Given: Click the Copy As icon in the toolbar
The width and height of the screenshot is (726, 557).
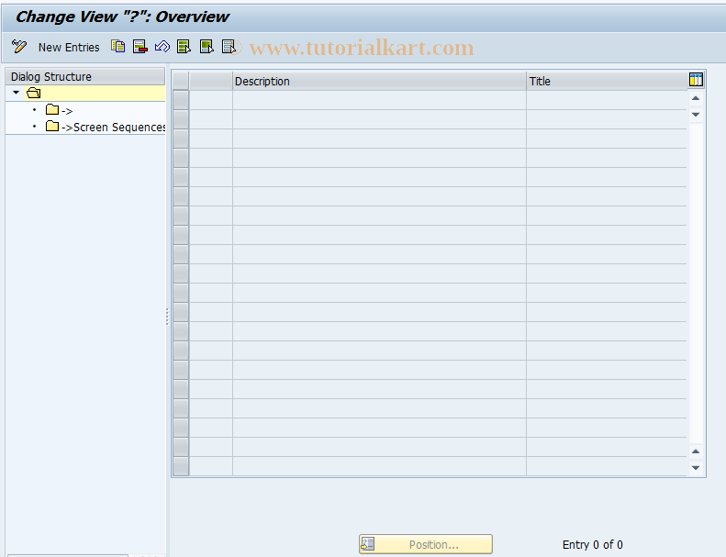Looking at the screenshot, I should pos(117,46).
